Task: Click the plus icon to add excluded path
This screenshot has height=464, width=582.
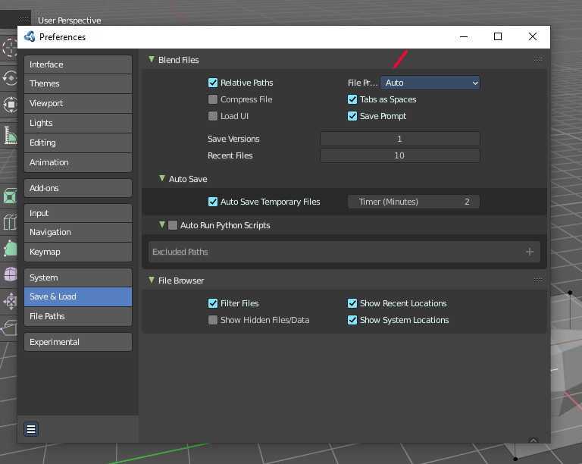Action: 529,252
